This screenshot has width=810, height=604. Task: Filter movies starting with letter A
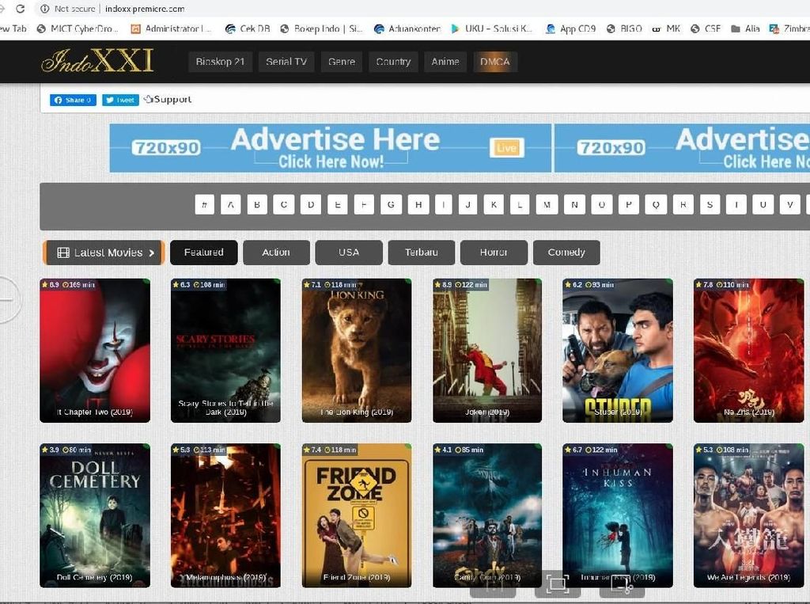(x=230, y=205)
